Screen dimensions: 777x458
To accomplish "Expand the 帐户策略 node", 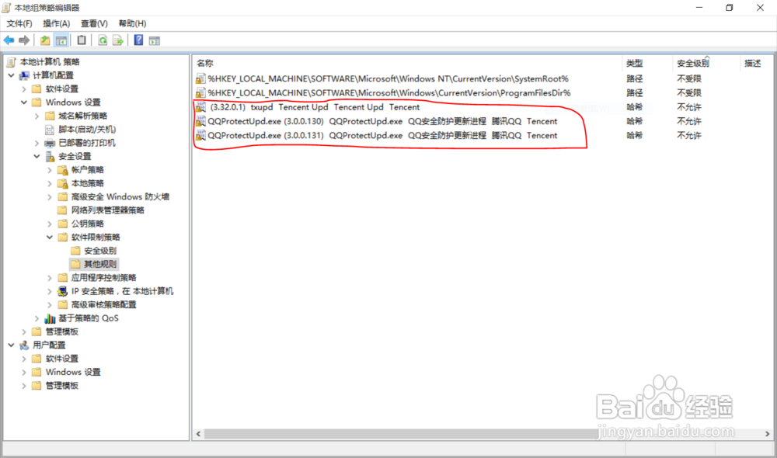I will click(50, 170).
